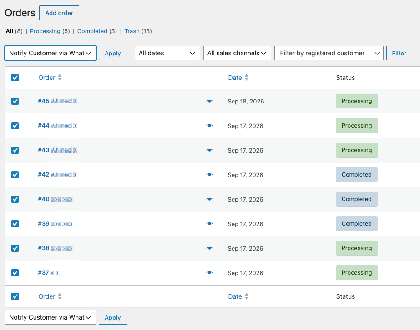Untick the checkbox for order #38

15,248
